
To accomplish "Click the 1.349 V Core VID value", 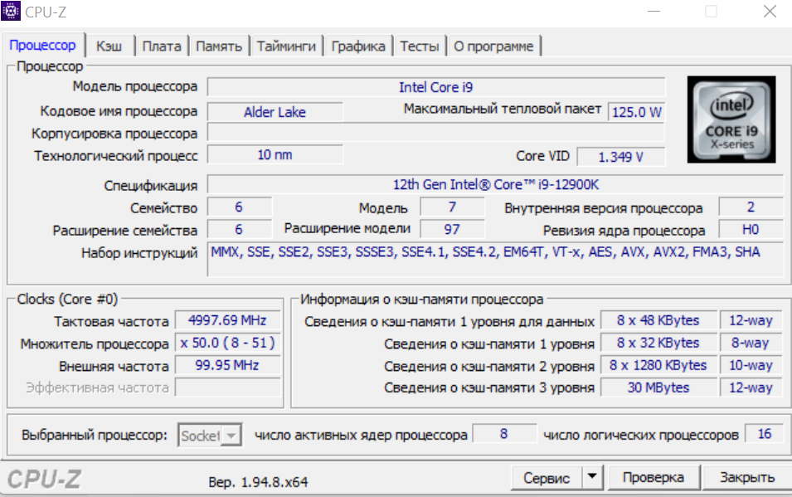I will click(621, 157).
